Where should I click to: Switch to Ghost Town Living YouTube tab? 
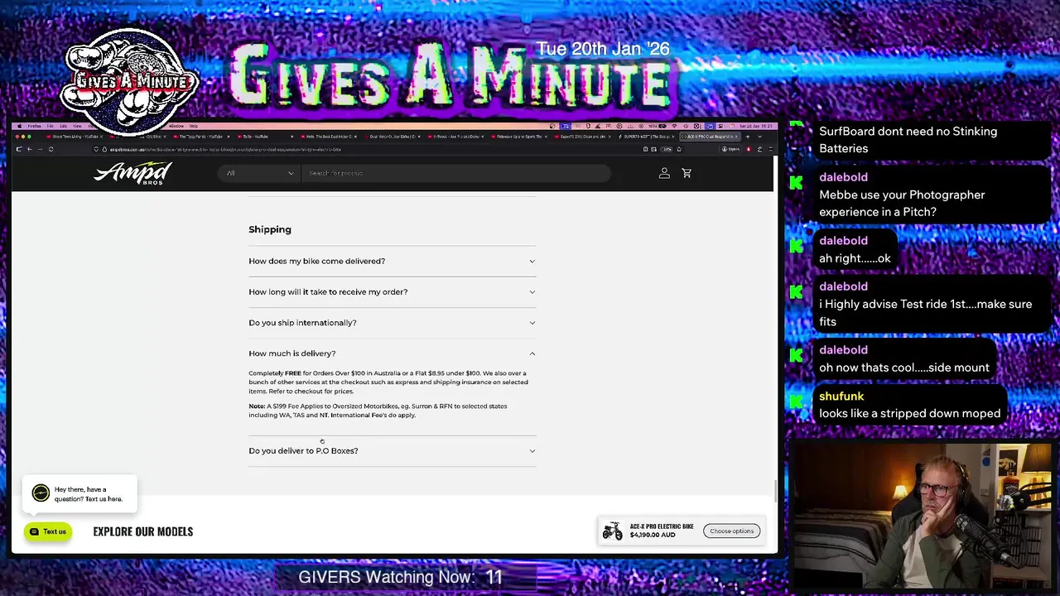[74, 137]
